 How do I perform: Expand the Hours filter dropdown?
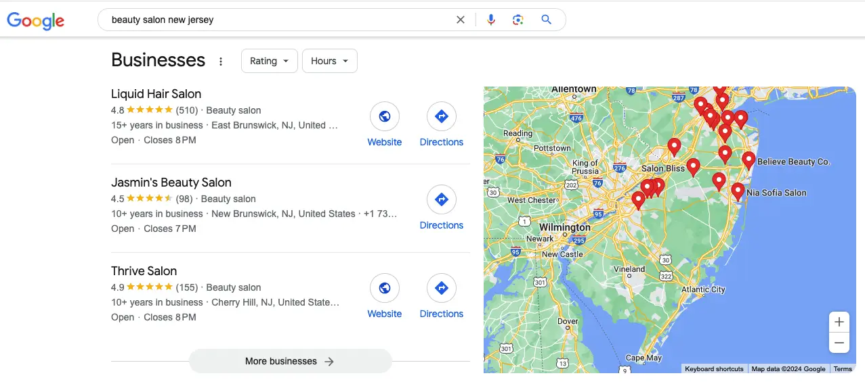330,61
